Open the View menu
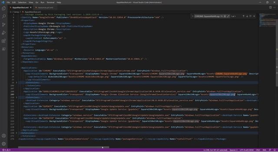Viewport: 278px width, 156px height. click(x=31, y=3)
